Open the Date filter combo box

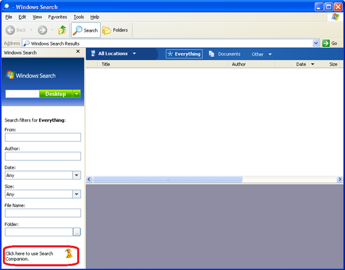(77, 175)
